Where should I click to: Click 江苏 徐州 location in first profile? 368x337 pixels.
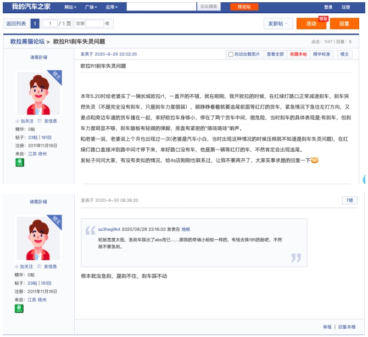[37, 154]
